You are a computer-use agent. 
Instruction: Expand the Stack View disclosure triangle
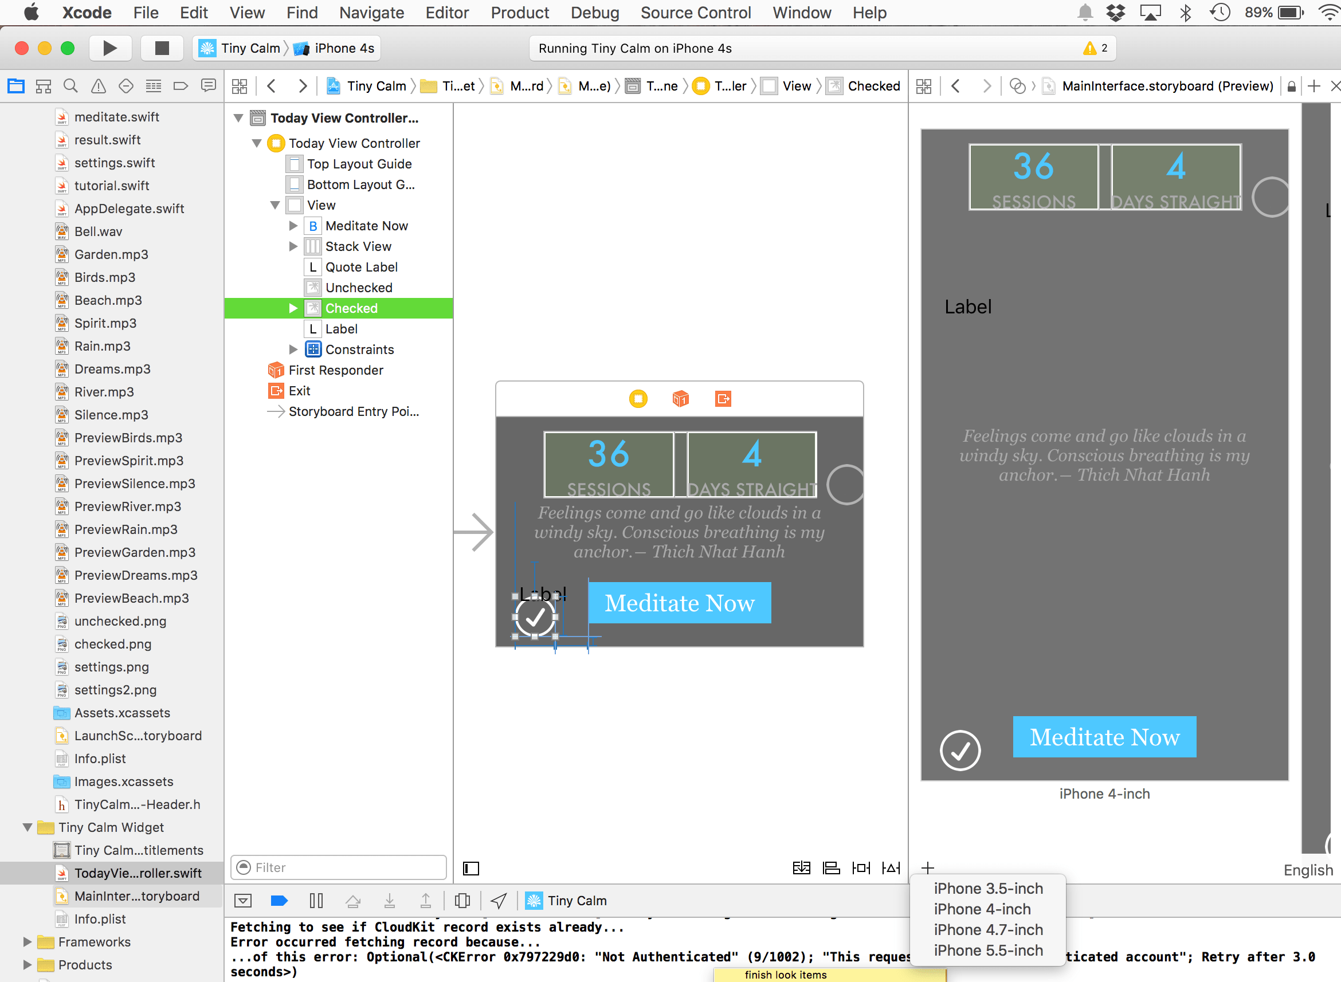pyautogui.click(x=293, y=246)
